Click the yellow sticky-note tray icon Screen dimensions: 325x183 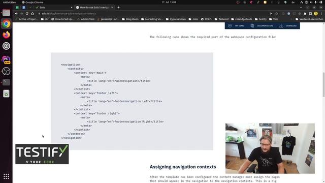coord(265,2)
